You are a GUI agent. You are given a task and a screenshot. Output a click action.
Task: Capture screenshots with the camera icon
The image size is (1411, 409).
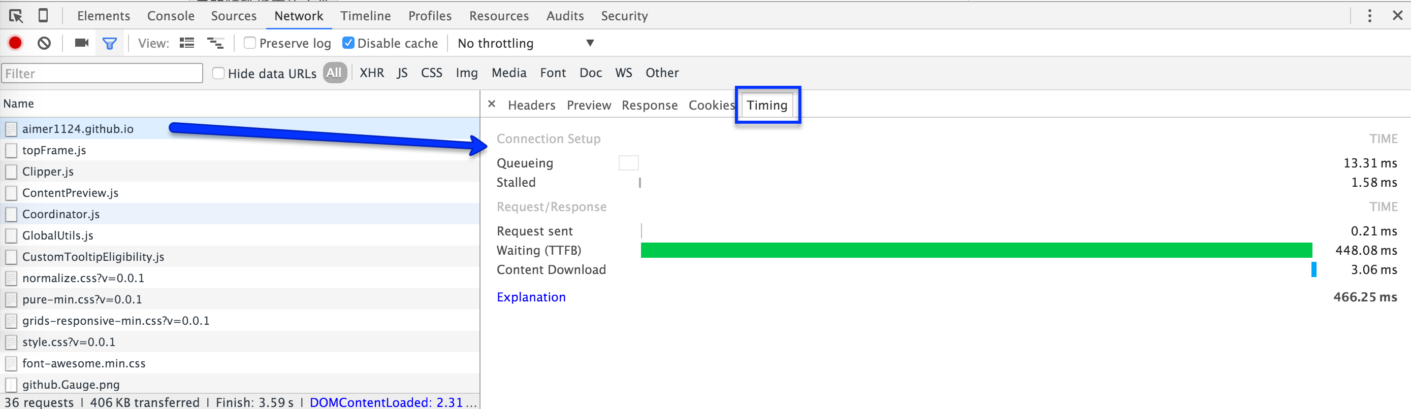82,43
